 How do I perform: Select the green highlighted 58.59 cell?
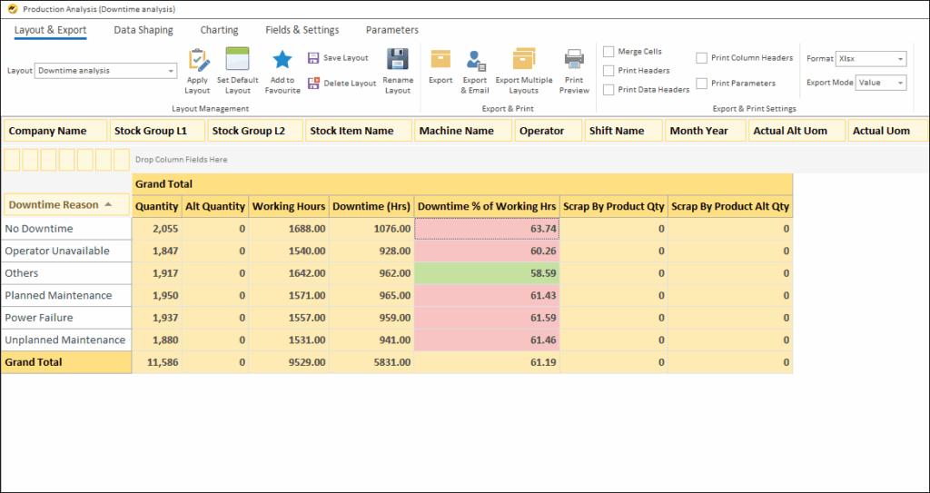click(x=487, y=273)
